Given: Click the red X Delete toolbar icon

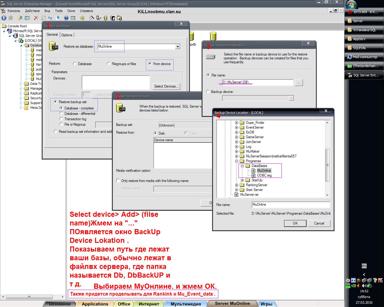Looking at the screenshot, I should coord(36,18).
